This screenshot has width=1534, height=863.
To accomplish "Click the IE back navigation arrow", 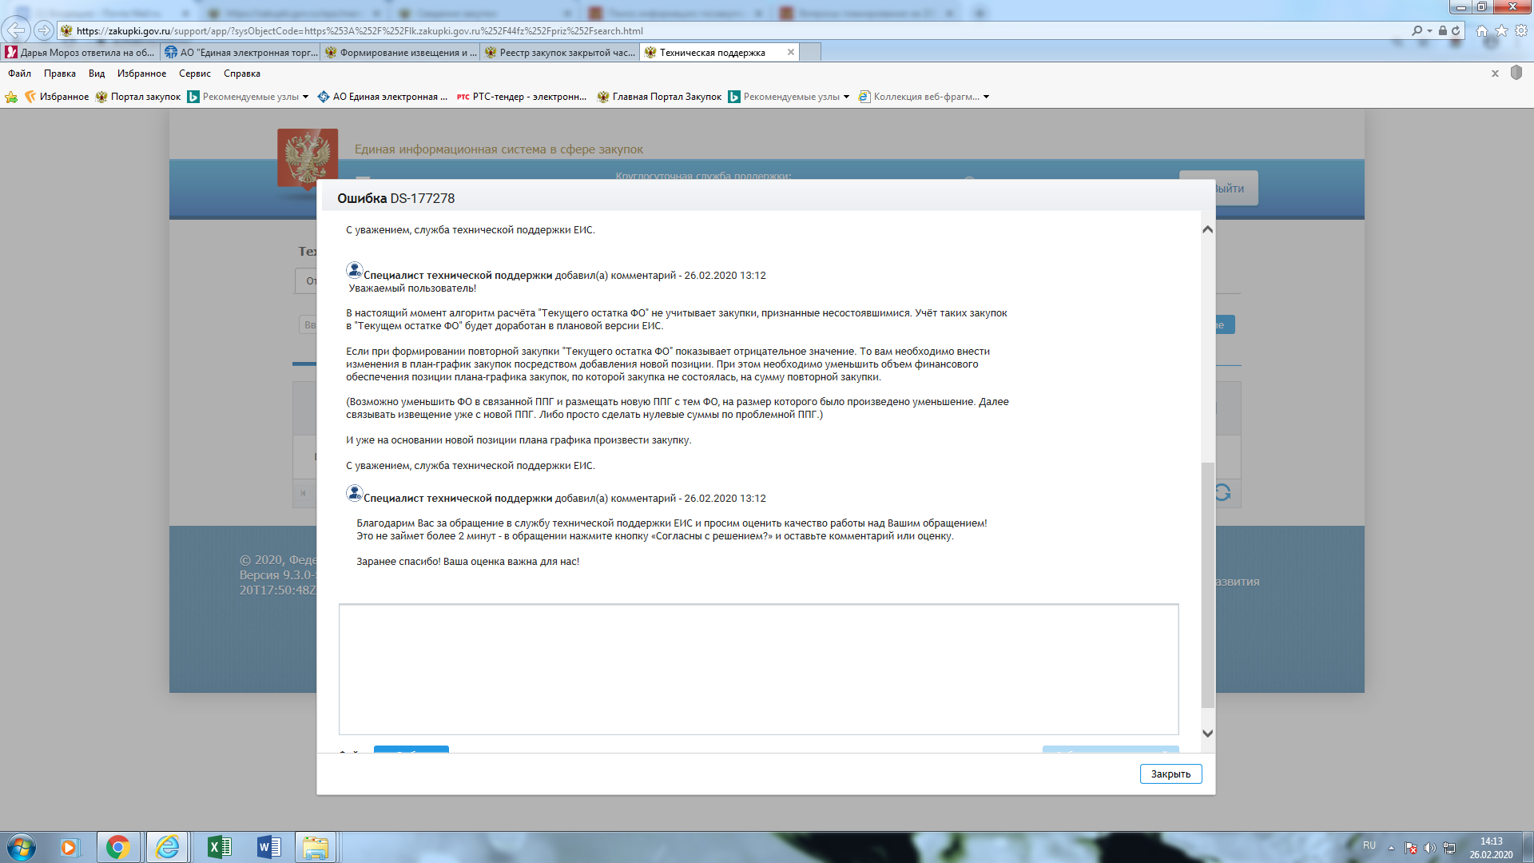I will (15, 30).
